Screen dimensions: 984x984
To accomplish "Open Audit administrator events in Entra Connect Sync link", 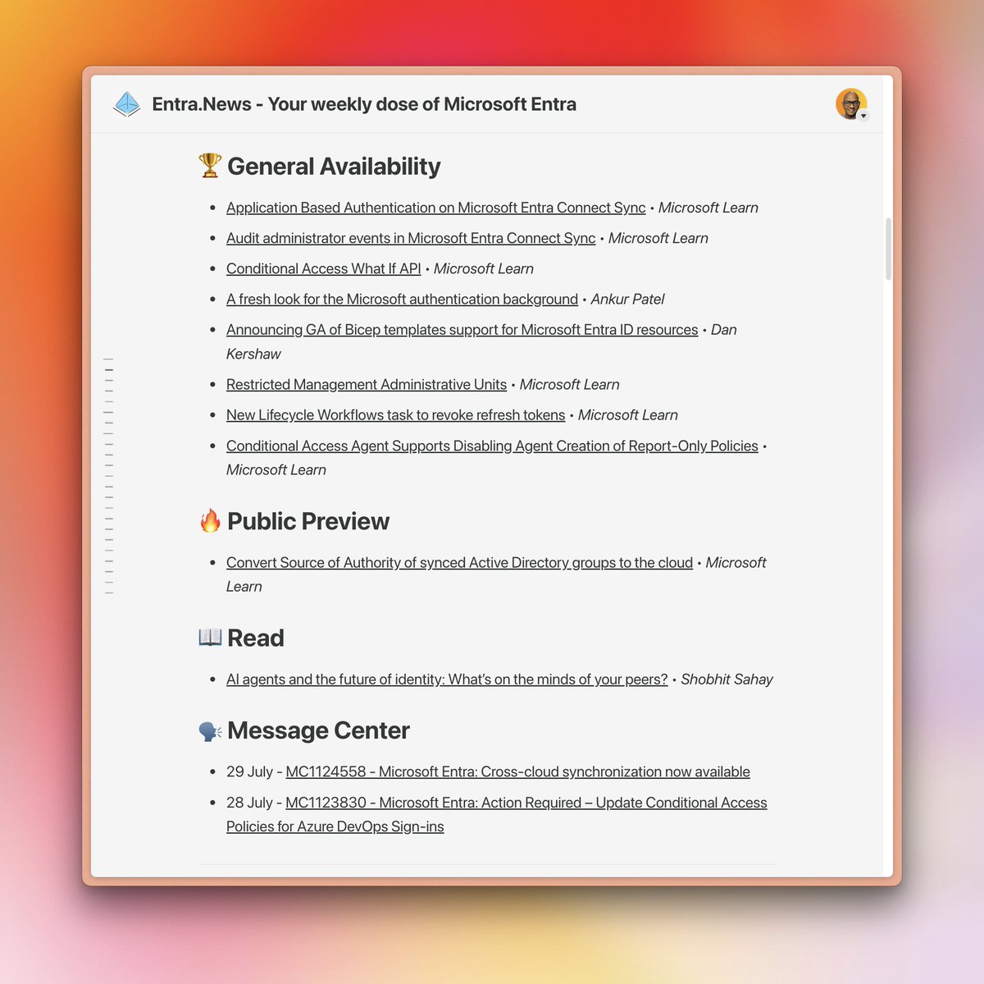I will (411, 238).
